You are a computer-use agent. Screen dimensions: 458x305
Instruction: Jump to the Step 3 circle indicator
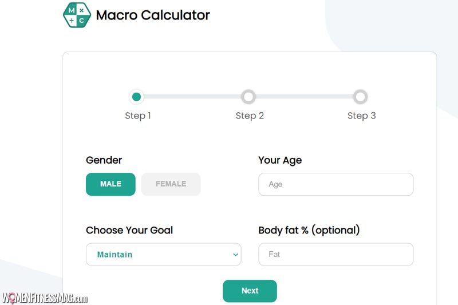click(360, 97)
